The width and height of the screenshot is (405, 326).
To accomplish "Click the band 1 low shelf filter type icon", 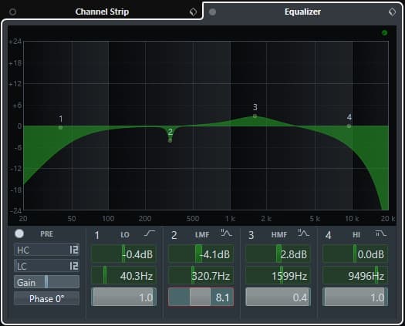I will [x=150, y=234].
